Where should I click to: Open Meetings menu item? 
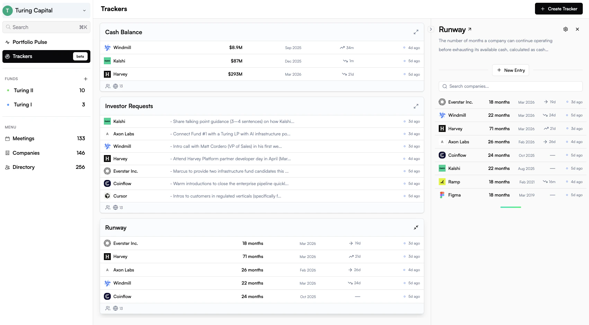(46, 138)
